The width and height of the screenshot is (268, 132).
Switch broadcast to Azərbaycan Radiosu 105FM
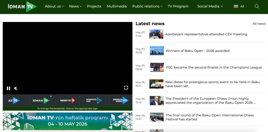coord(120,101)
